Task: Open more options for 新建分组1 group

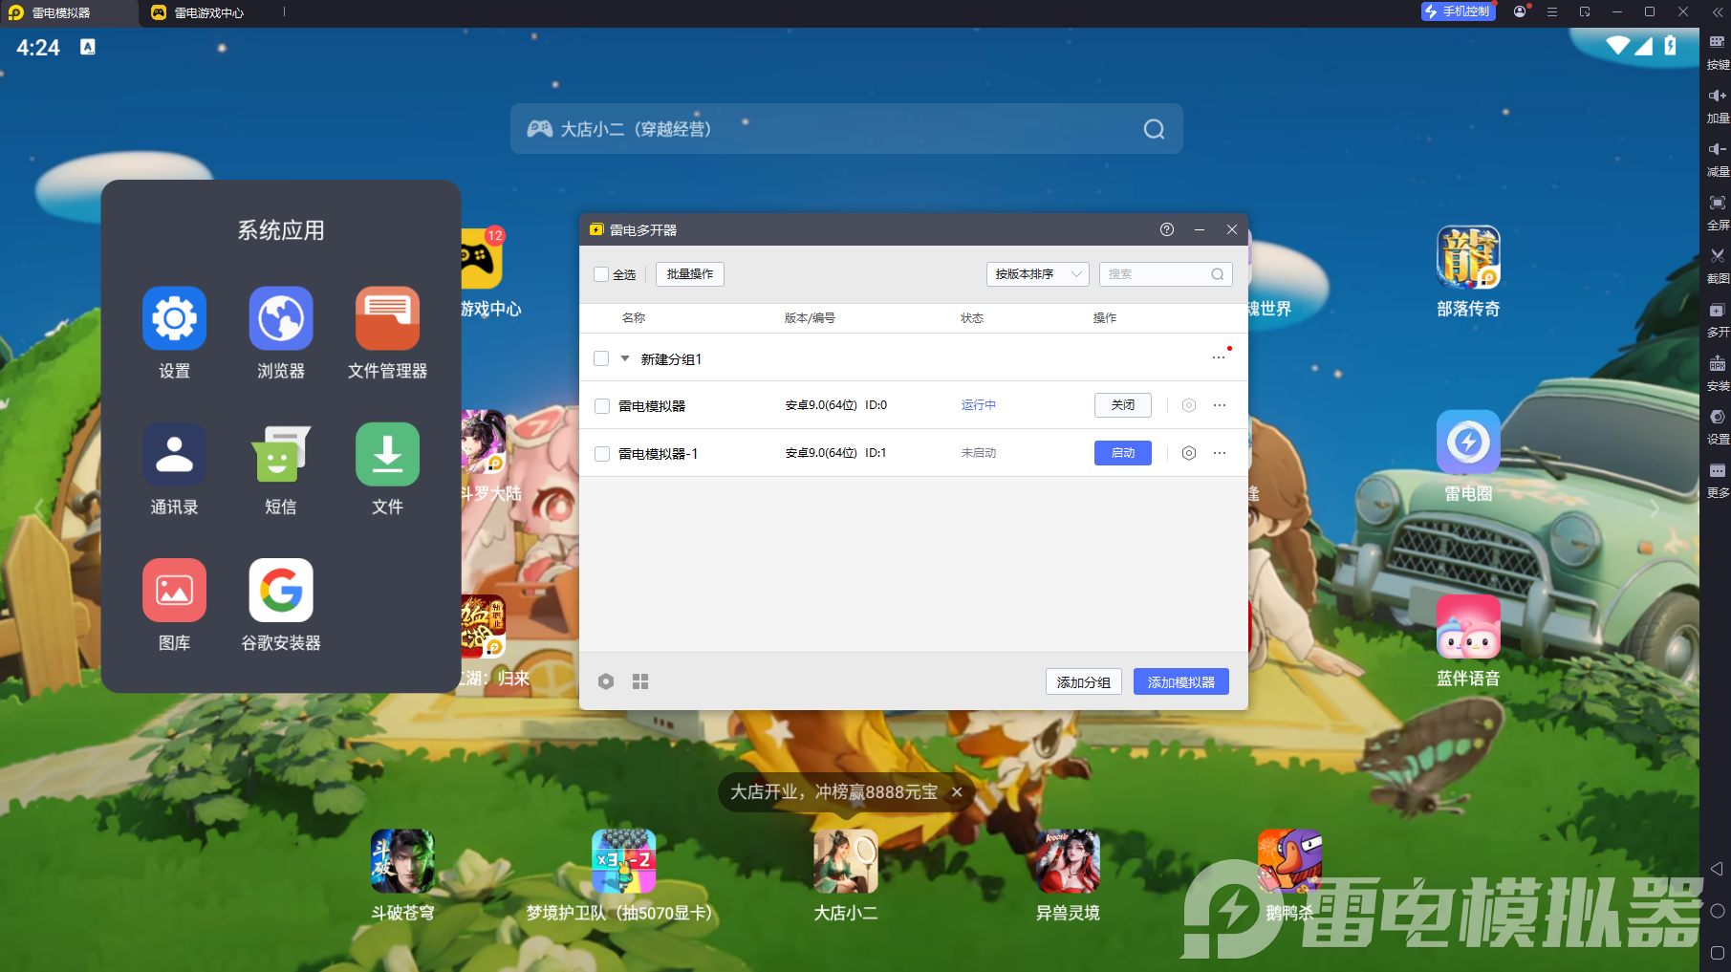Action: coord(1219,357)
